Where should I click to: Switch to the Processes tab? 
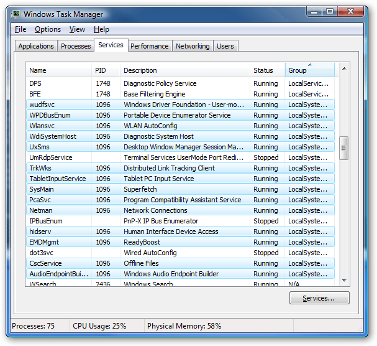pos(76,46)
